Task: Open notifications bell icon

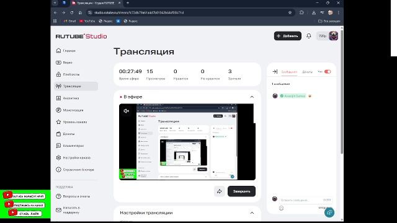Action: coord(309,36)
